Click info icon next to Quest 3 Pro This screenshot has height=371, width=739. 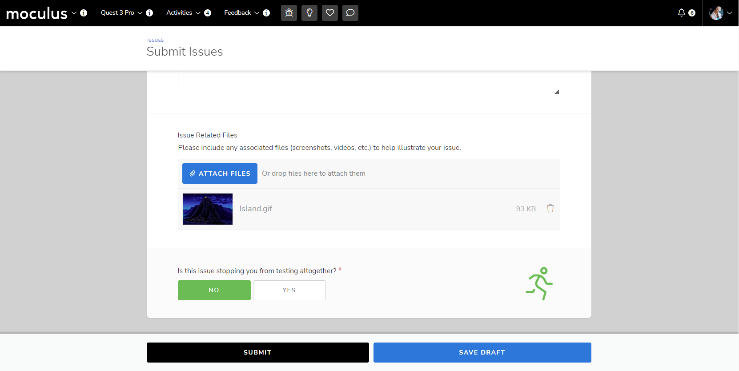(149, 13)
